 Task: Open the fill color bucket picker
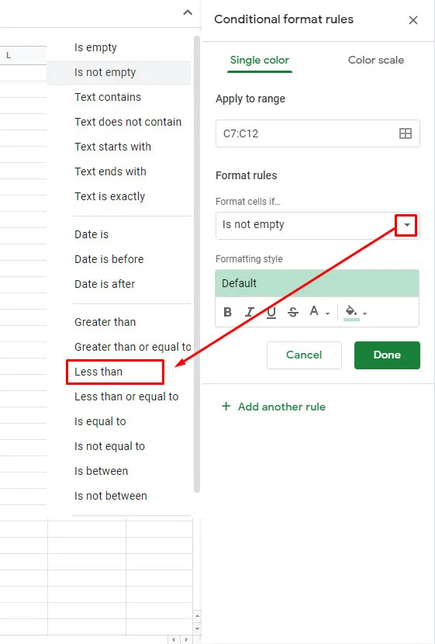click(x=355, y=312)
